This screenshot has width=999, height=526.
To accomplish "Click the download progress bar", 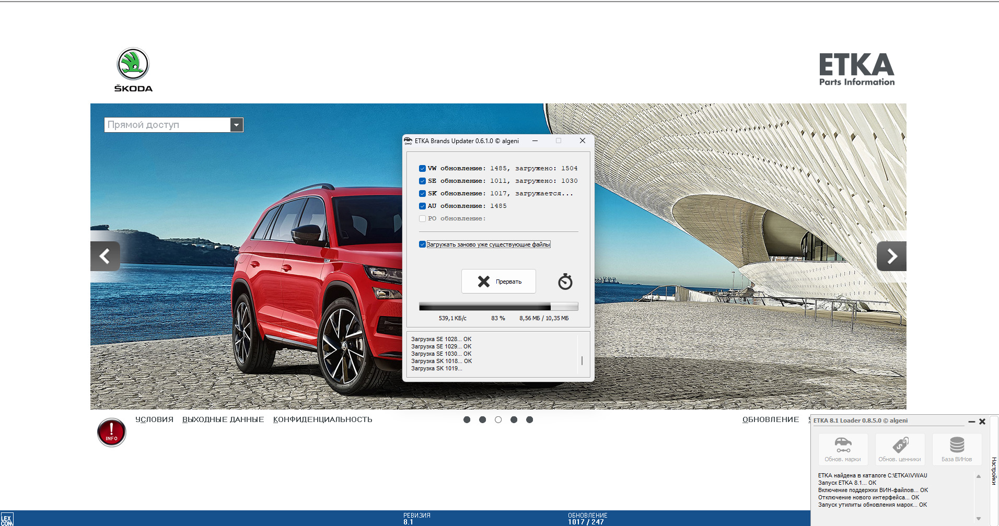I will click(x=498, y=307).
